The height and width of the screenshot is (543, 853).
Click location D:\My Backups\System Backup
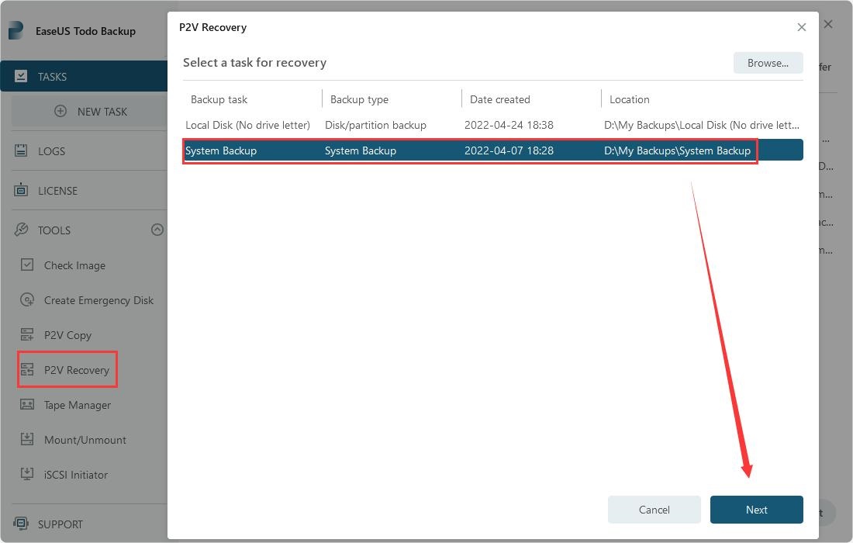[677, 150]
